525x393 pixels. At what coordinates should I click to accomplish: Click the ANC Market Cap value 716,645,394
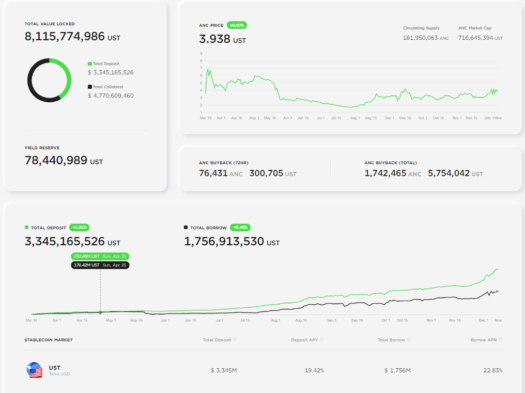pyautogui.click(x=475, y=38)
